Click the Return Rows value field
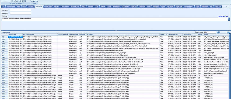The height and width of the screenshot is (99, 231). (x=210, y=32)
